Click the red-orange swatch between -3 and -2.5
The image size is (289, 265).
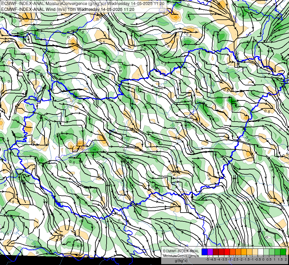(233, 252)
